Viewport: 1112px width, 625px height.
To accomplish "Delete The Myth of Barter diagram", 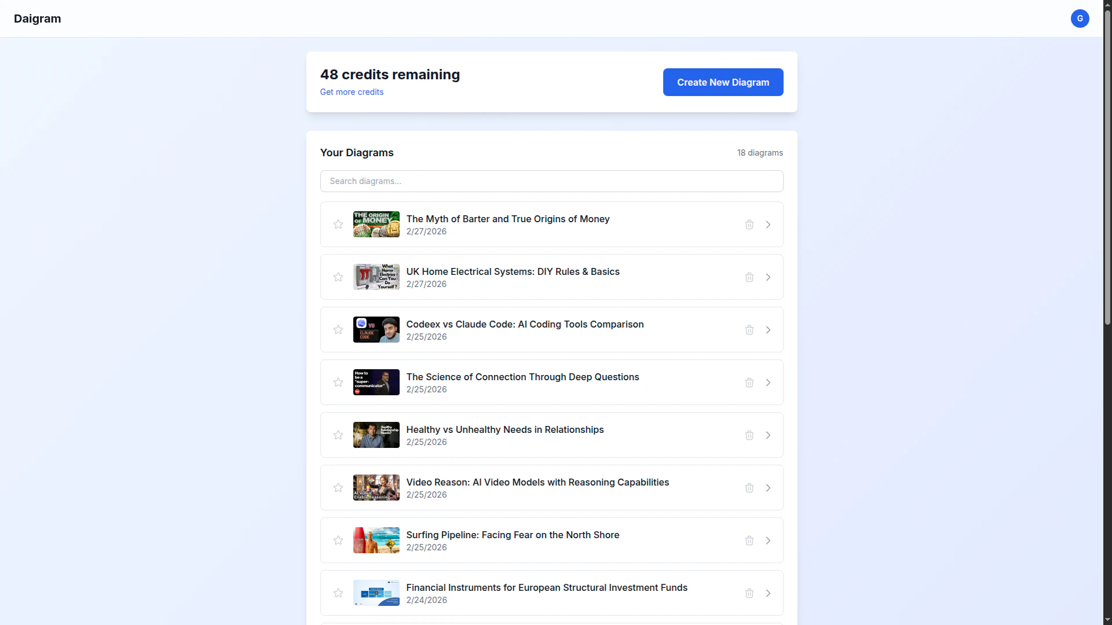I will [x=749, y=225].
